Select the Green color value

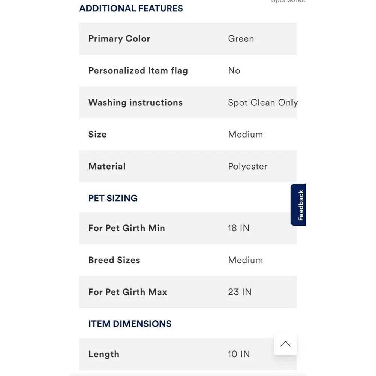(241, 39)
